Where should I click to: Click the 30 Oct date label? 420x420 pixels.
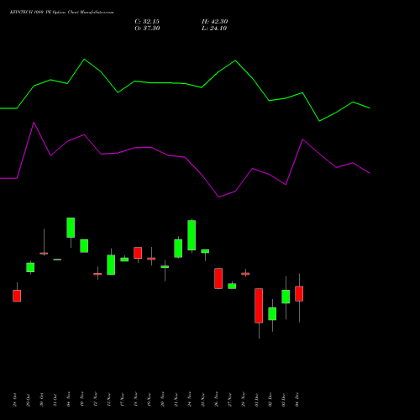[42, 400]
